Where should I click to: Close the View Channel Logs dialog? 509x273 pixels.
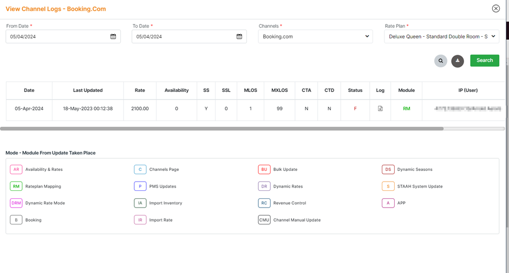495,9
